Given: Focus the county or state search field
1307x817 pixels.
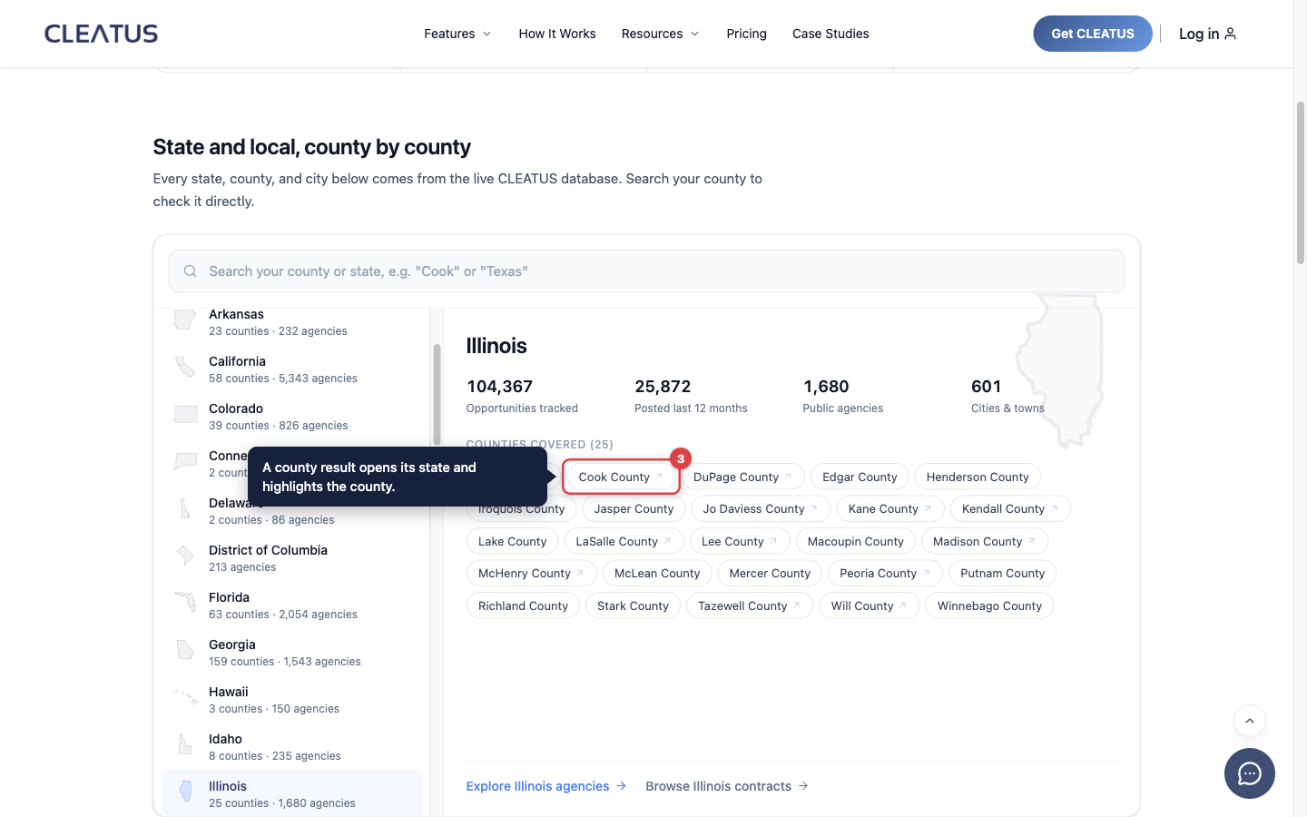Looking at the screenshot, I should tap(646, 271).
